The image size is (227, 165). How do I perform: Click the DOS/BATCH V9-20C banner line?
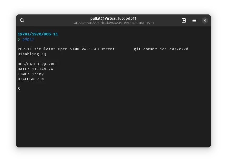pos(37,64)
